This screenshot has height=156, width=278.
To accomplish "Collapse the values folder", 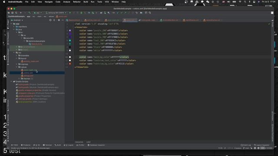I will [17, 67].
